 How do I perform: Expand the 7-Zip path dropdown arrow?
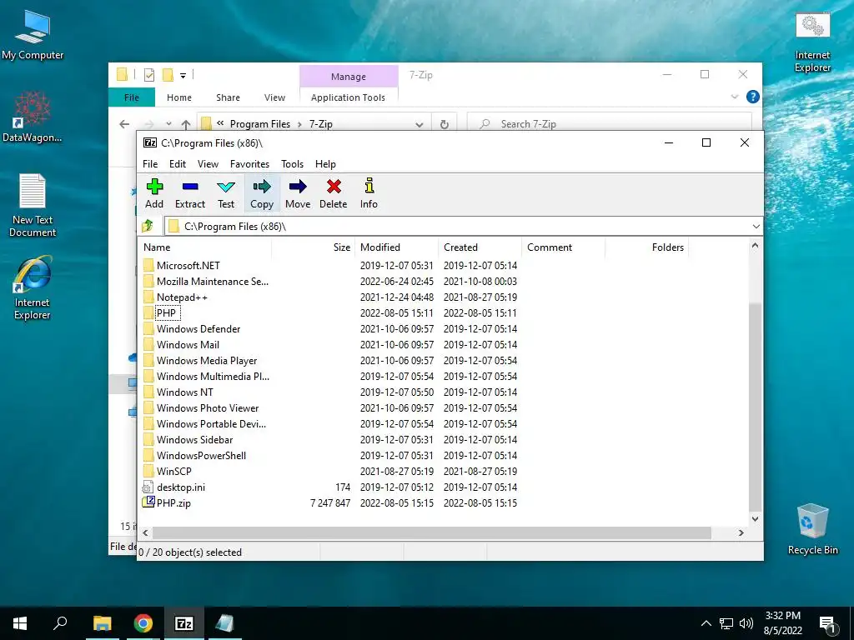(x=756, y=227)
